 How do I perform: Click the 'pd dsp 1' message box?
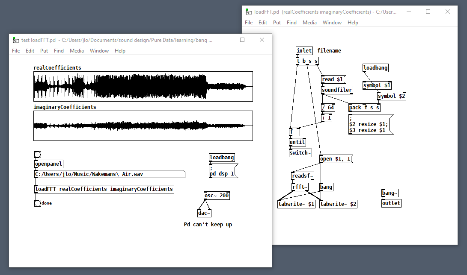[224, 171]
